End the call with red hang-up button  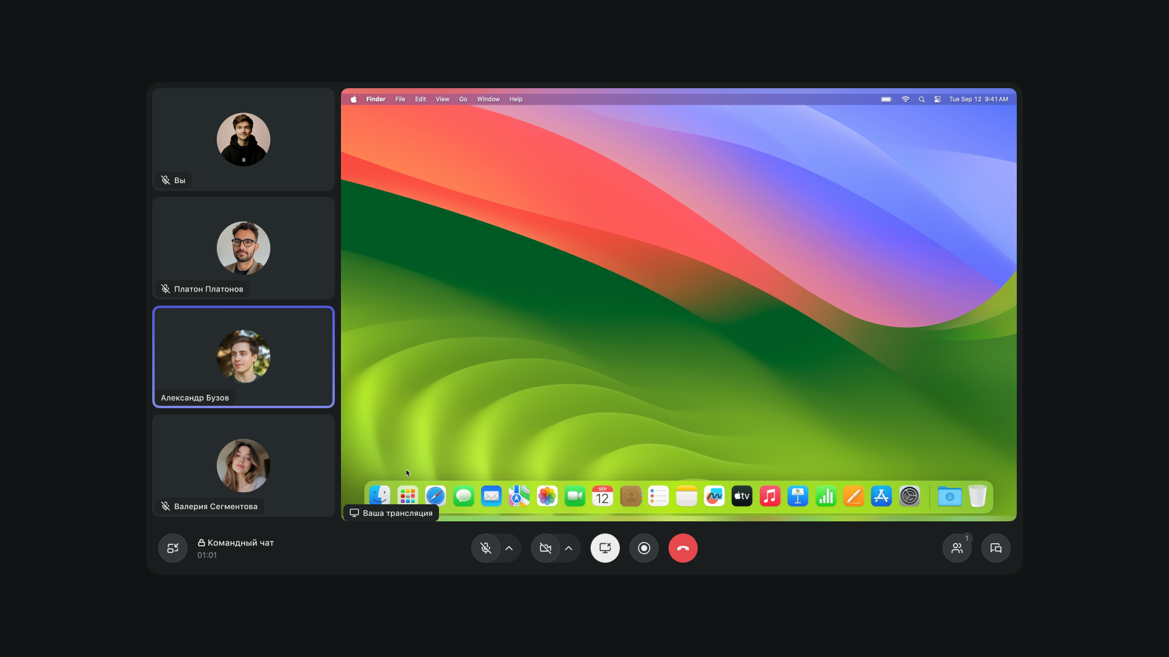point(683,548)
